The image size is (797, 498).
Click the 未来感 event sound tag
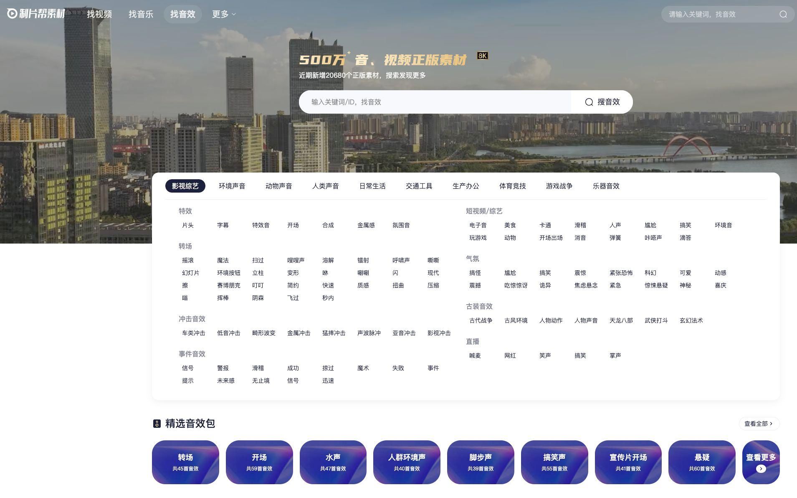226,381
